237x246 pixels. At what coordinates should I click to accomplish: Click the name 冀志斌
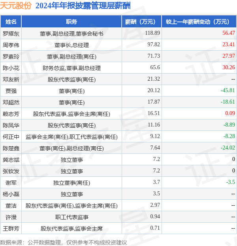point(11,160)
